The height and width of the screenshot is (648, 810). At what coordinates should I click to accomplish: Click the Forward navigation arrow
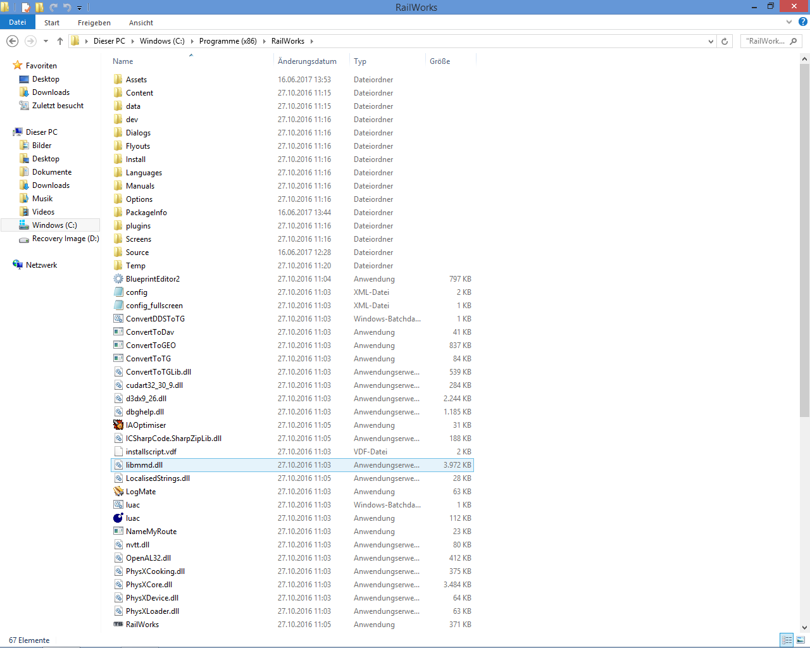point(30,41)
